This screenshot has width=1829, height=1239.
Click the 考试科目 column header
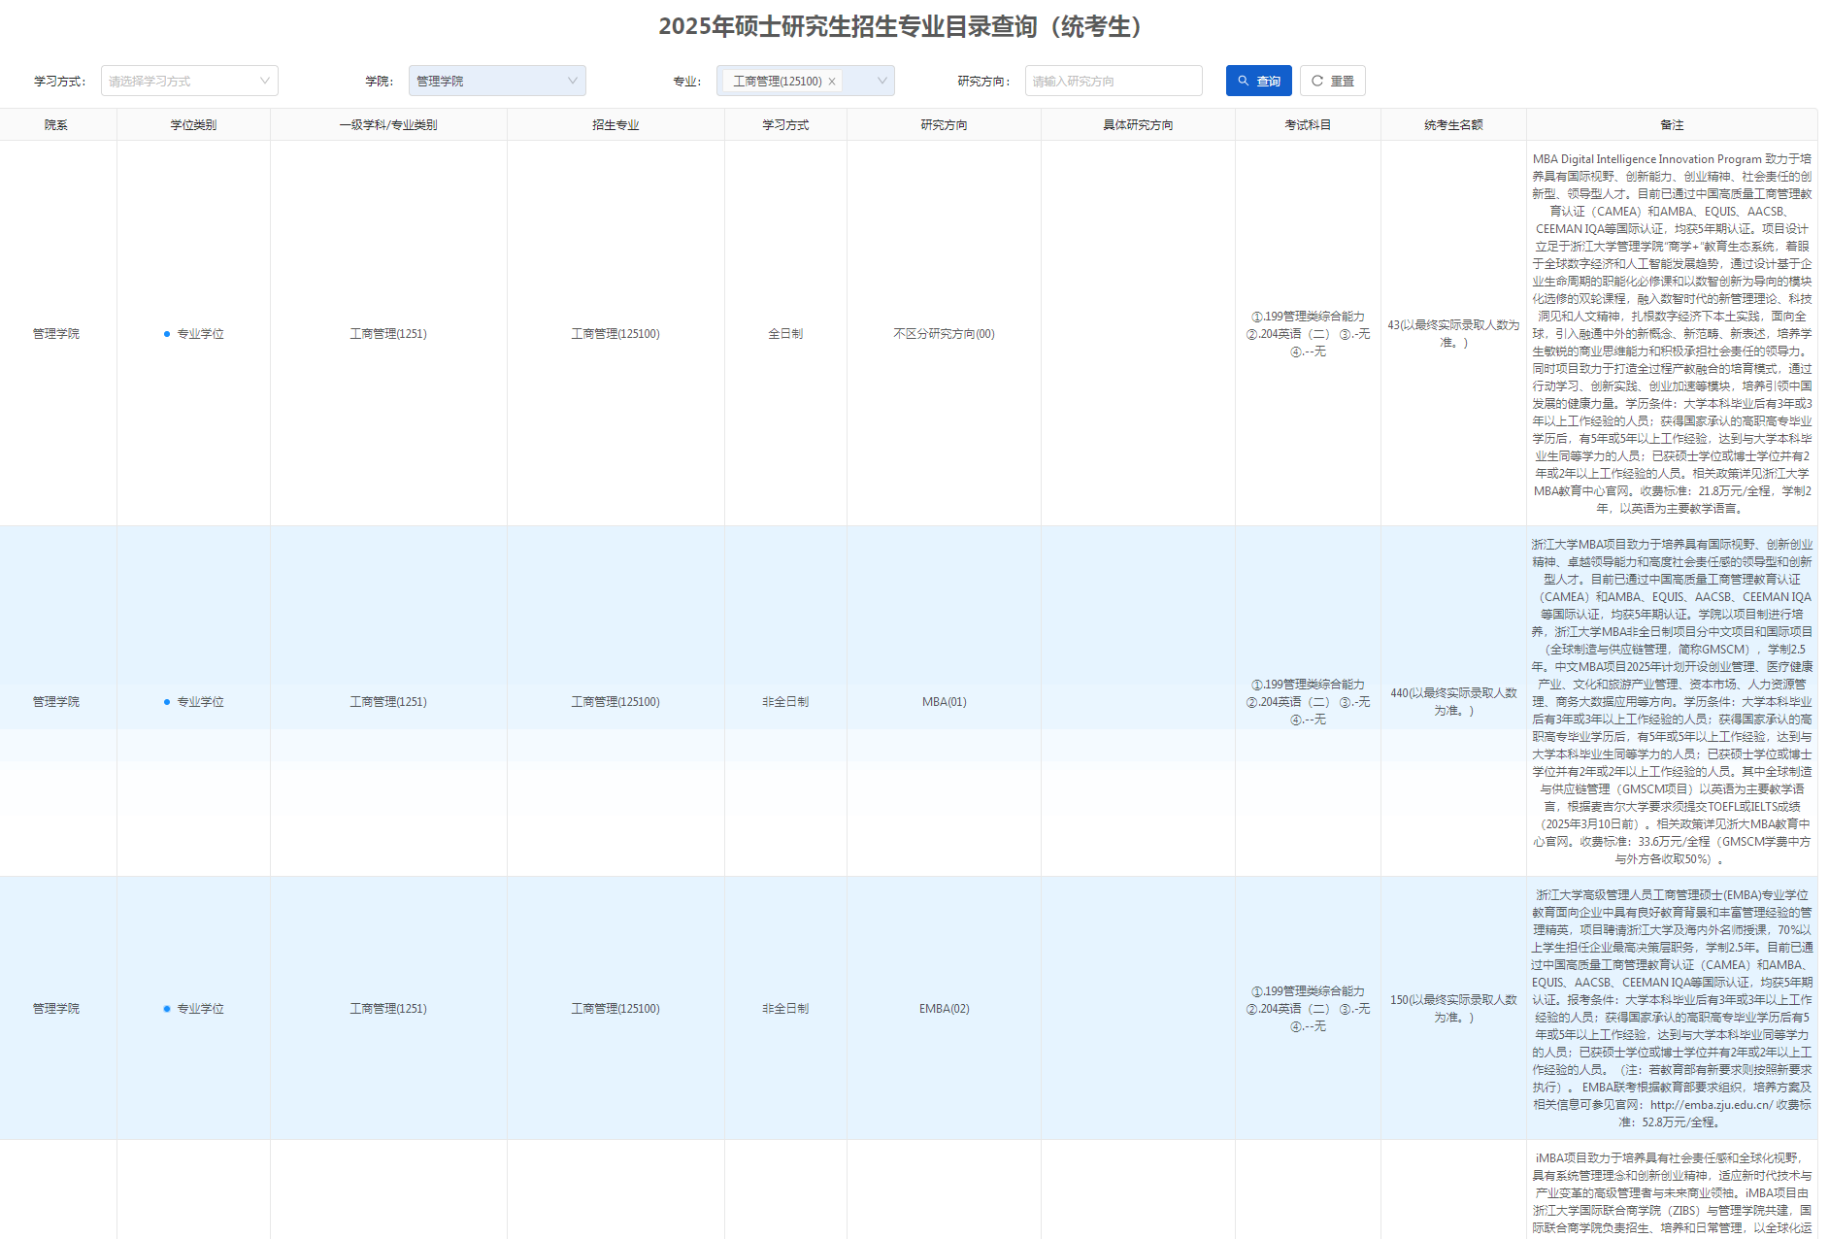pyautogui.click(x=1308, y=125)
